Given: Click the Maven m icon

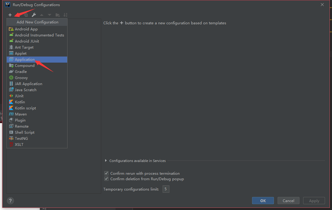Looking at the screenshot, I should point(11,114).
